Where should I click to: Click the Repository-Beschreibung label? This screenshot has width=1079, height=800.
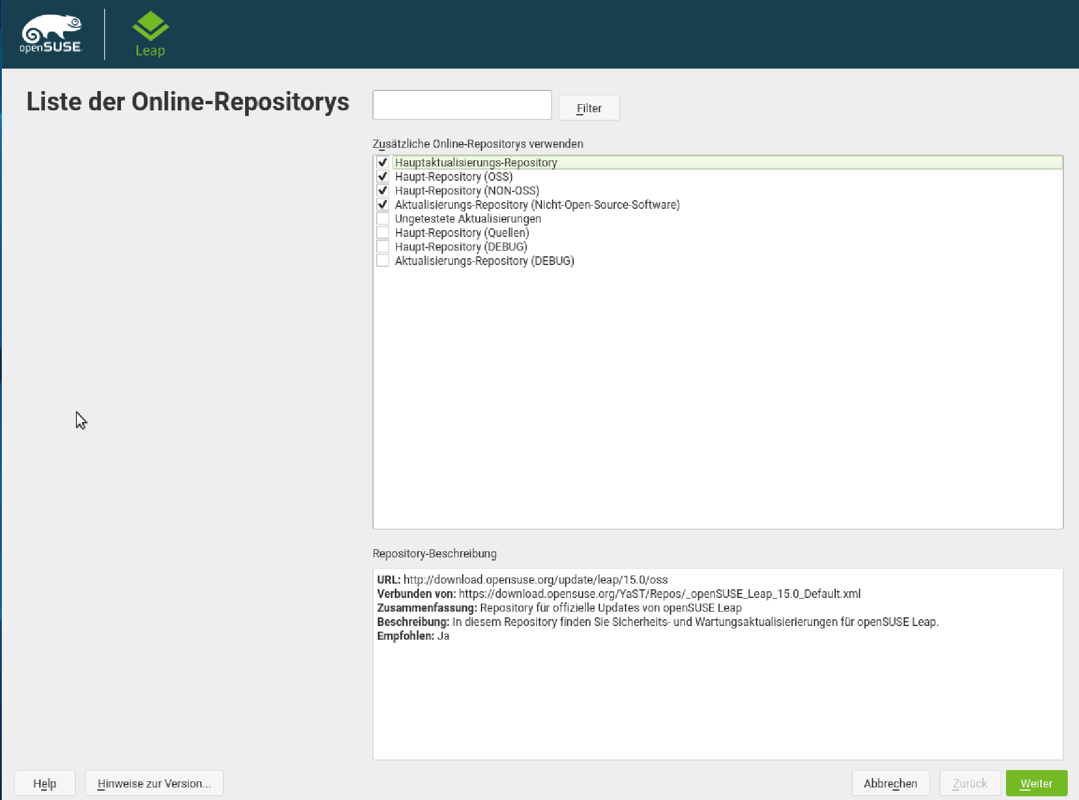[435, 553]
